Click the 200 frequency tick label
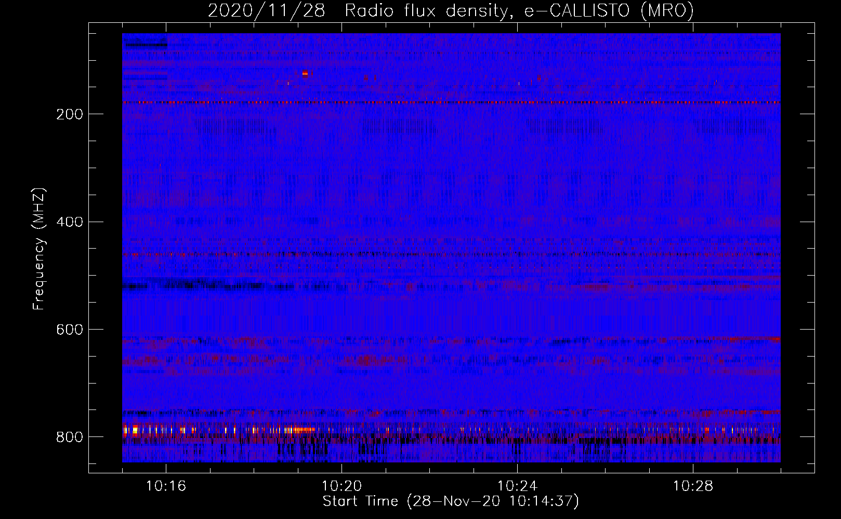 point(70,114)
